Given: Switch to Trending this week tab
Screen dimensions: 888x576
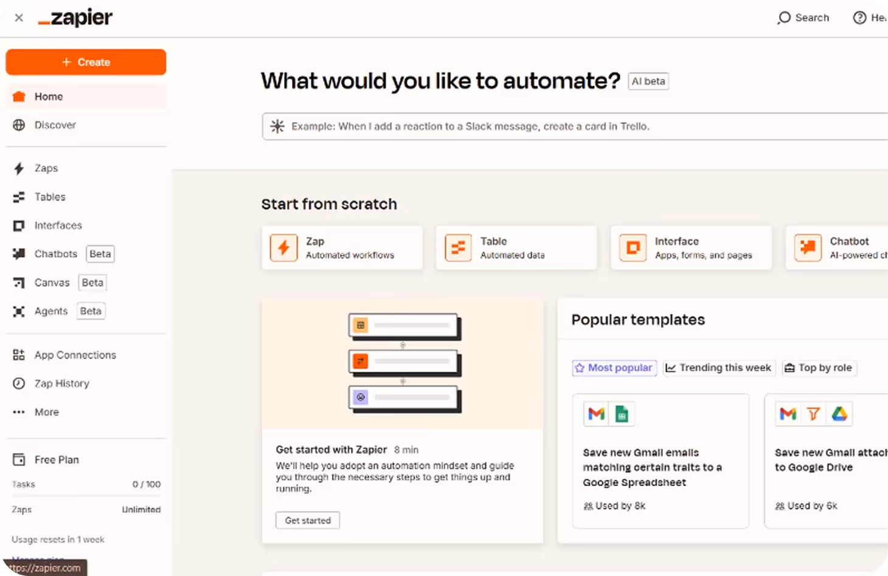Looking at the screenshot, I should coord(719,368).
